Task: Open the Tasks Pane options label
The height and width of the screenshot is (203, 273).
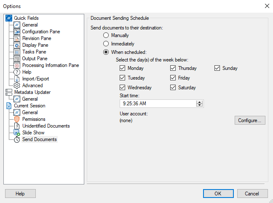Action: [34, 52]
